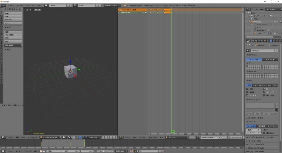Jump to the last frame icon

tap(112, 151)
